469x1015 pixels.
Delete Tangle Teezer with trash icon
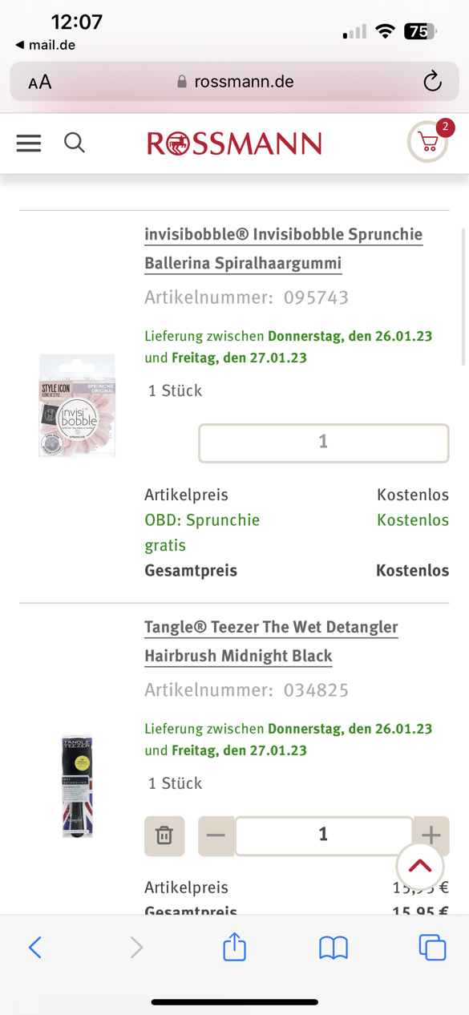click(164, 836)
